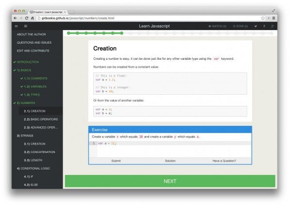Bookmark this page with the star icon

pyautogui.click(x=263, y=18)
